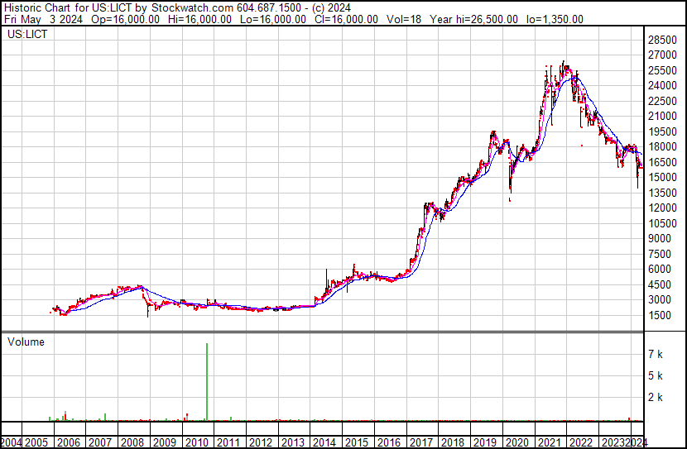Click the Cl=16,000.00 closing price text
The height and width of the screenshot is (449, 687).
click(346, 19)
